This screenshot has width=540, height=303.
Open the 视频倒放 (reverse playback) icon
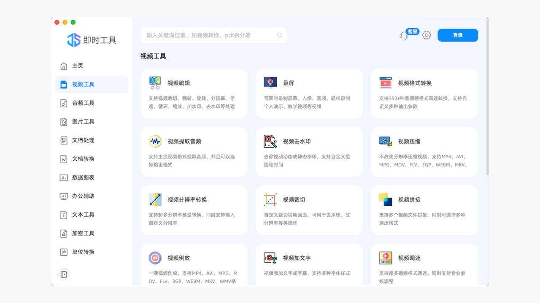pyautogui.click(x=154, y=258)
